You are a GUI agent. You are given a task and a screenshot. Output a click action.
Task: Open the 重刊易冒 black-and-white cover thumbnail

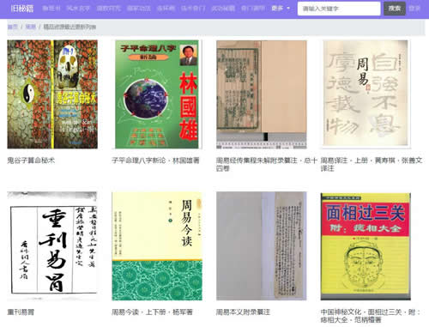click(52, 246)
